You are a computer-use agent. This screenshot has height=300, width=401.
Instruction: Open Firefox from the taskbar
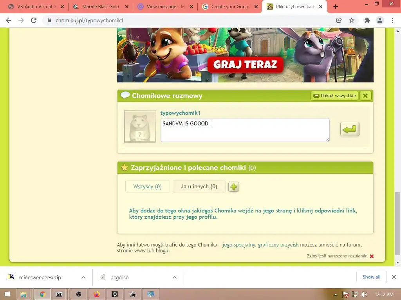pos(96,295)
